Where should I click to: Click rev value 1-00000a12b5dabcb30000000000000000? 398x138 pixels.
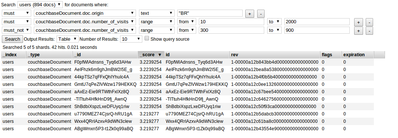(x=275, y=114)
